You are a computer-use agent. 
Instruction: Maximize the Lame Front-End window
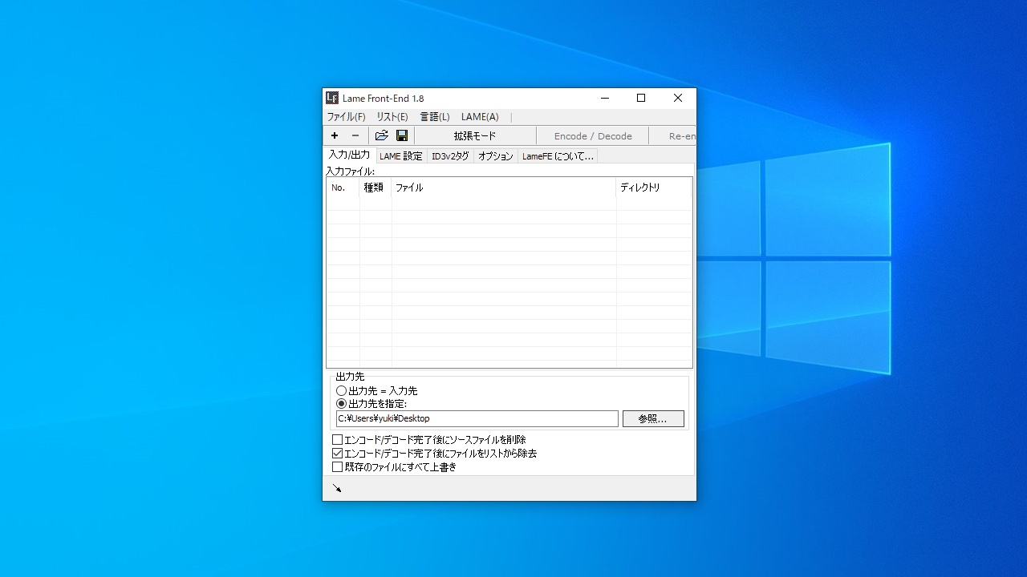(x=641, y=99)
